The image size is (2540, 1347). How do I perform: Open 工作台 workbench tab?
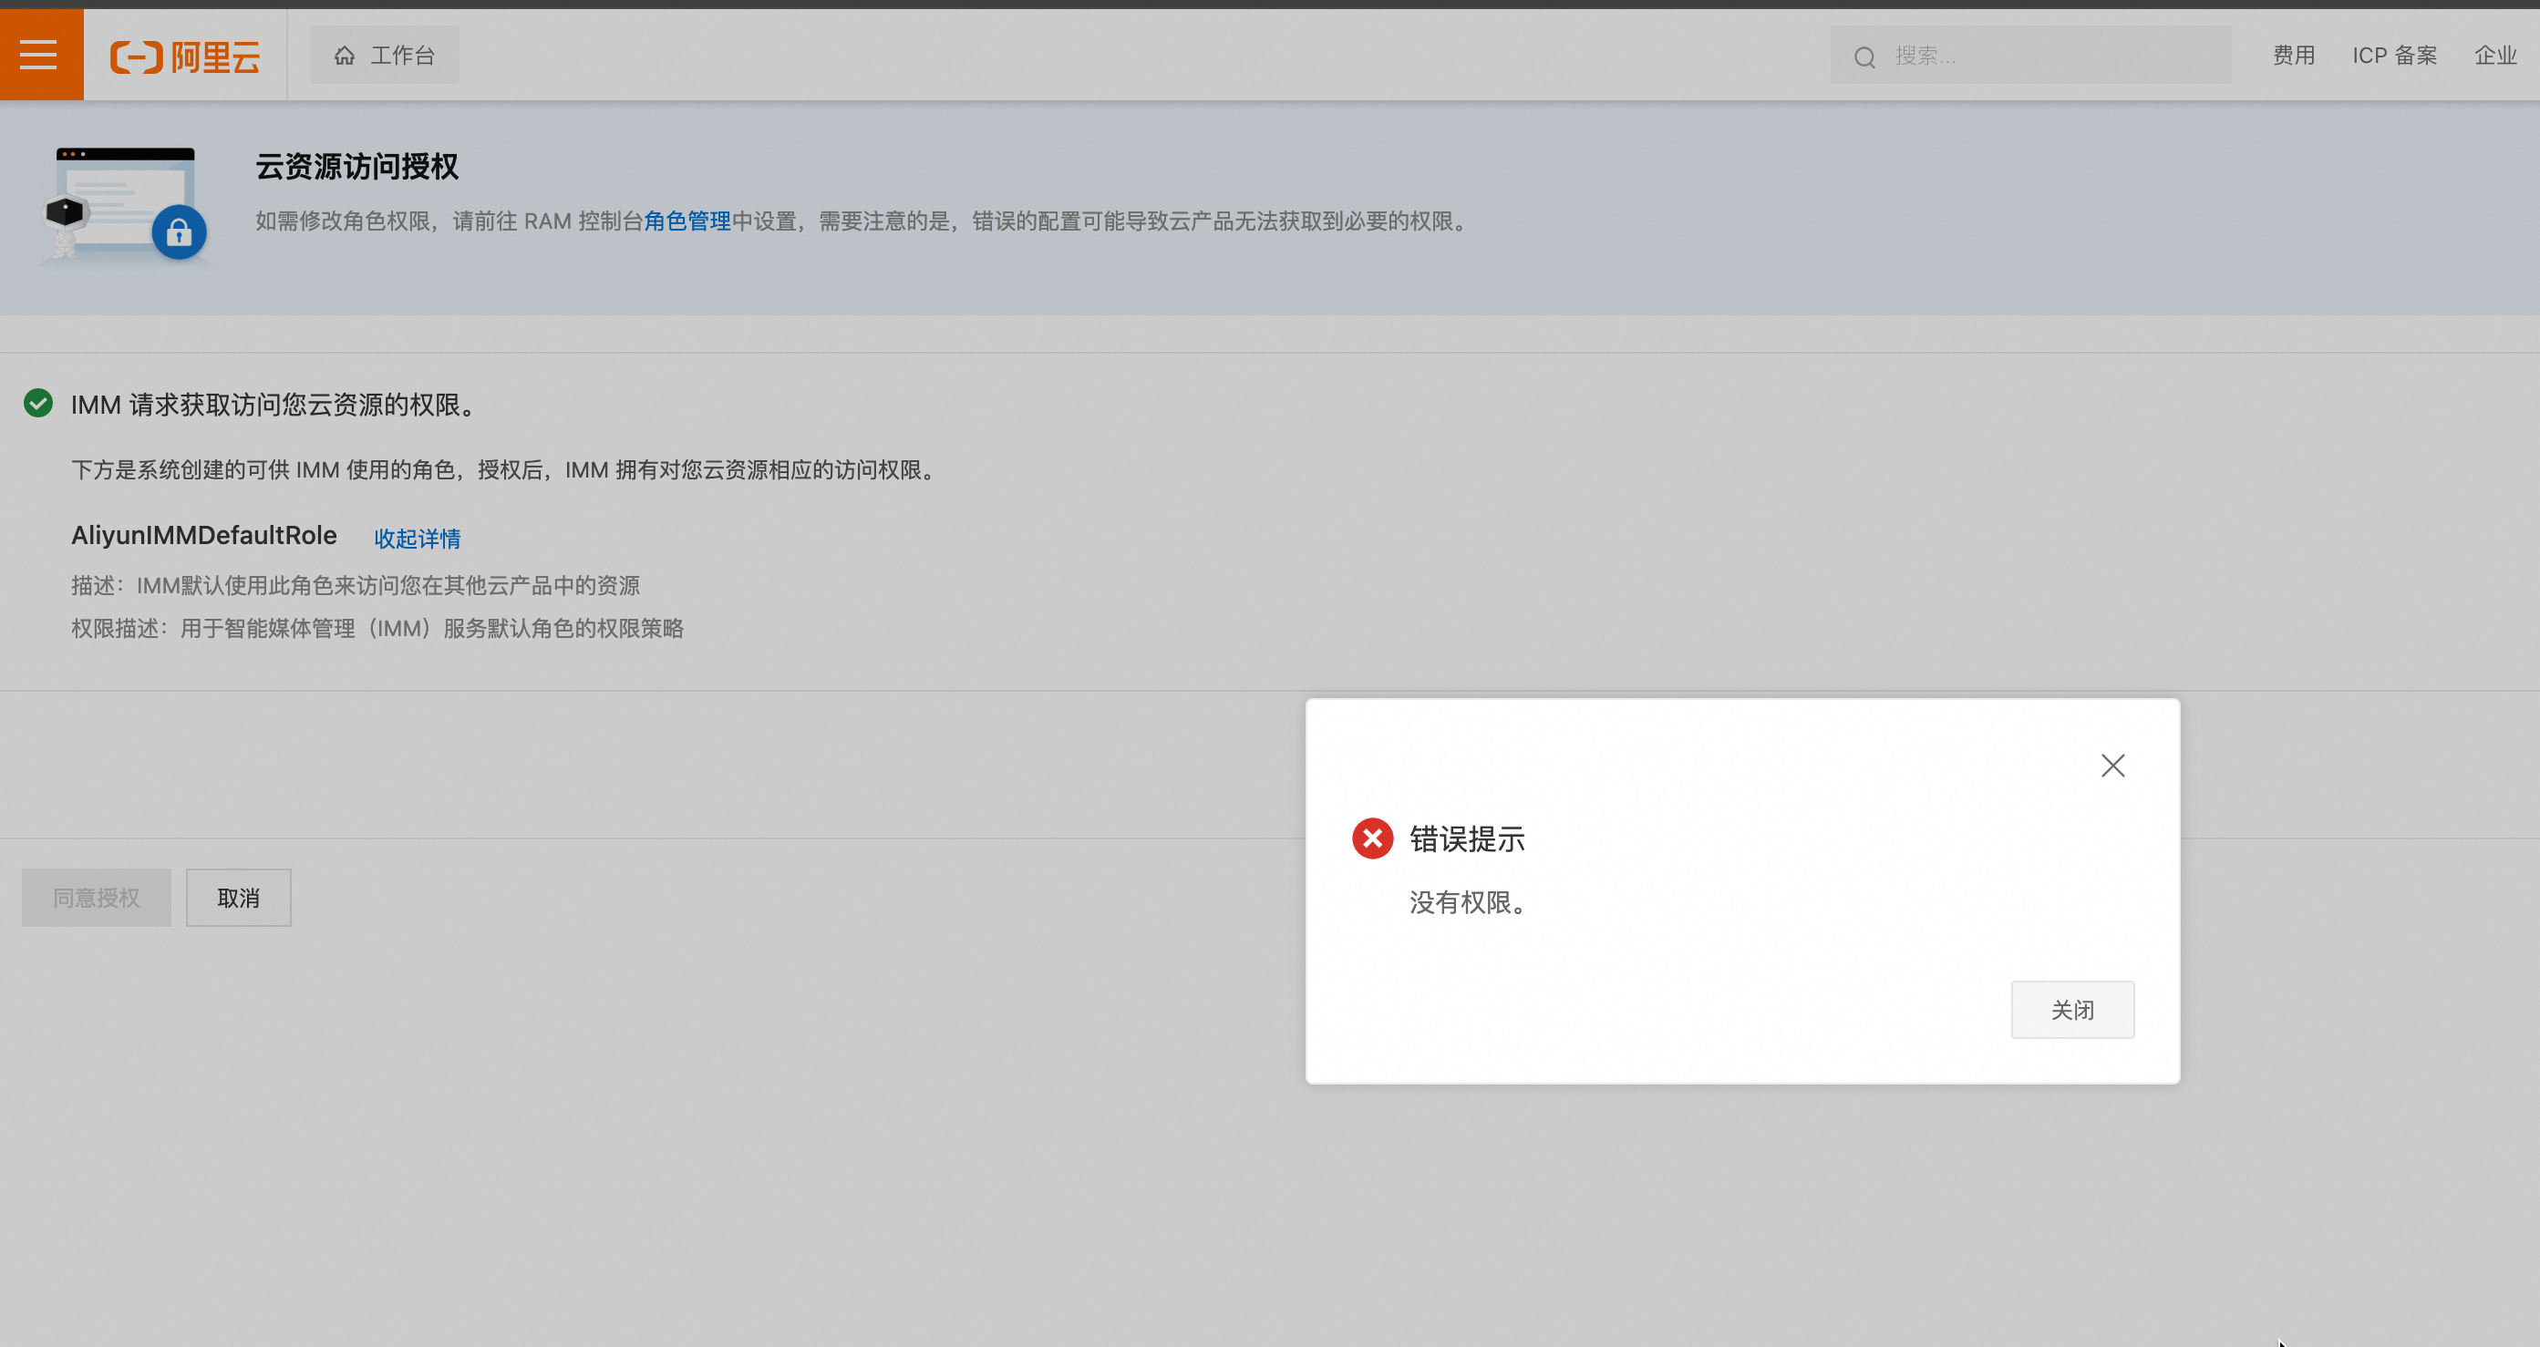coord(385,57)
